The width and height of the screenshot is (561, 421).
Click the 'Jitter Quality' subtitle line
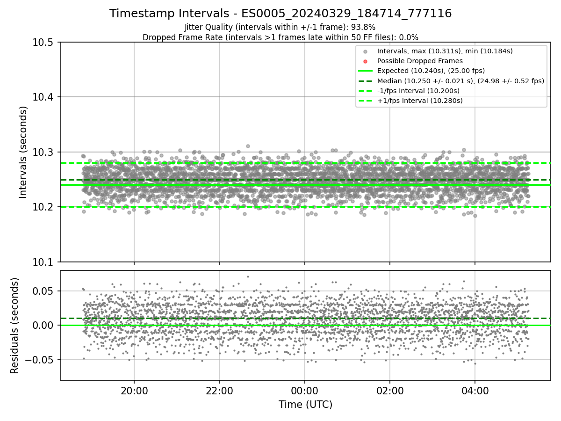(x=280, y=27)
